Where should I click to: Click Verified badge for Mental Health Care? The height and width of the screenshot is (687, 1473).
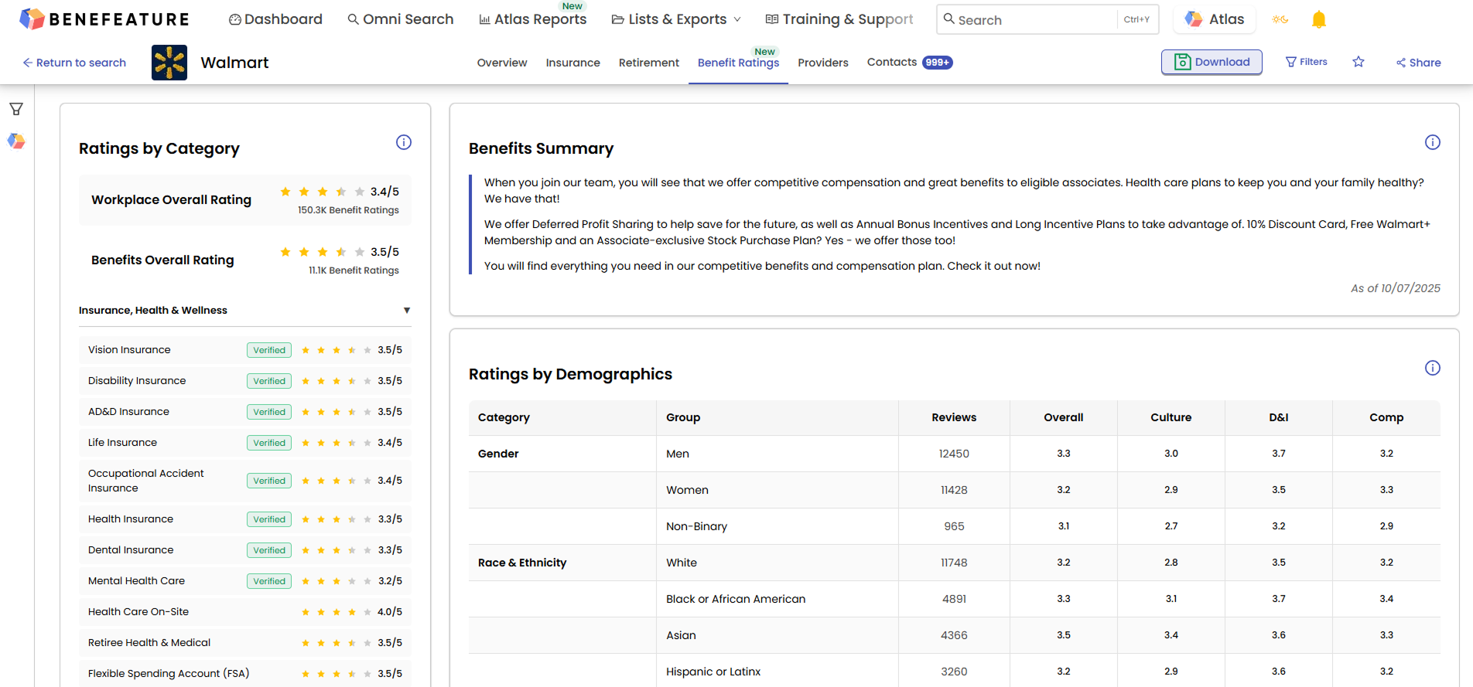[269, 581]
